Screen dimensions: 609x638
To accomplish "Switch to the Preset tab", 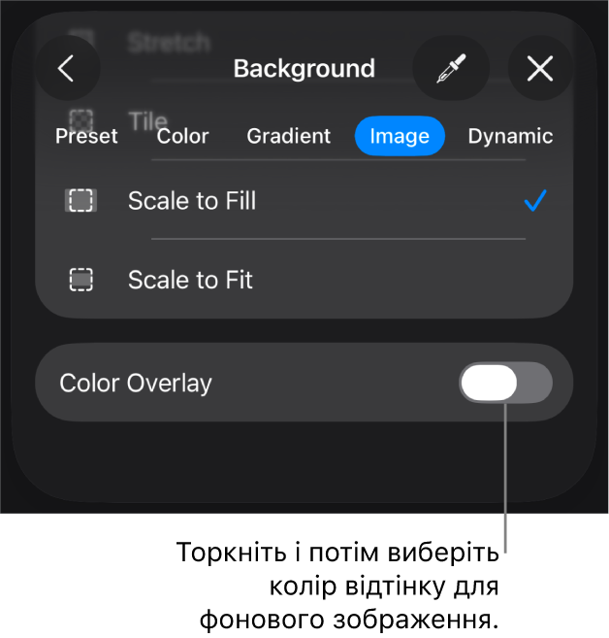I will point(86,137).
